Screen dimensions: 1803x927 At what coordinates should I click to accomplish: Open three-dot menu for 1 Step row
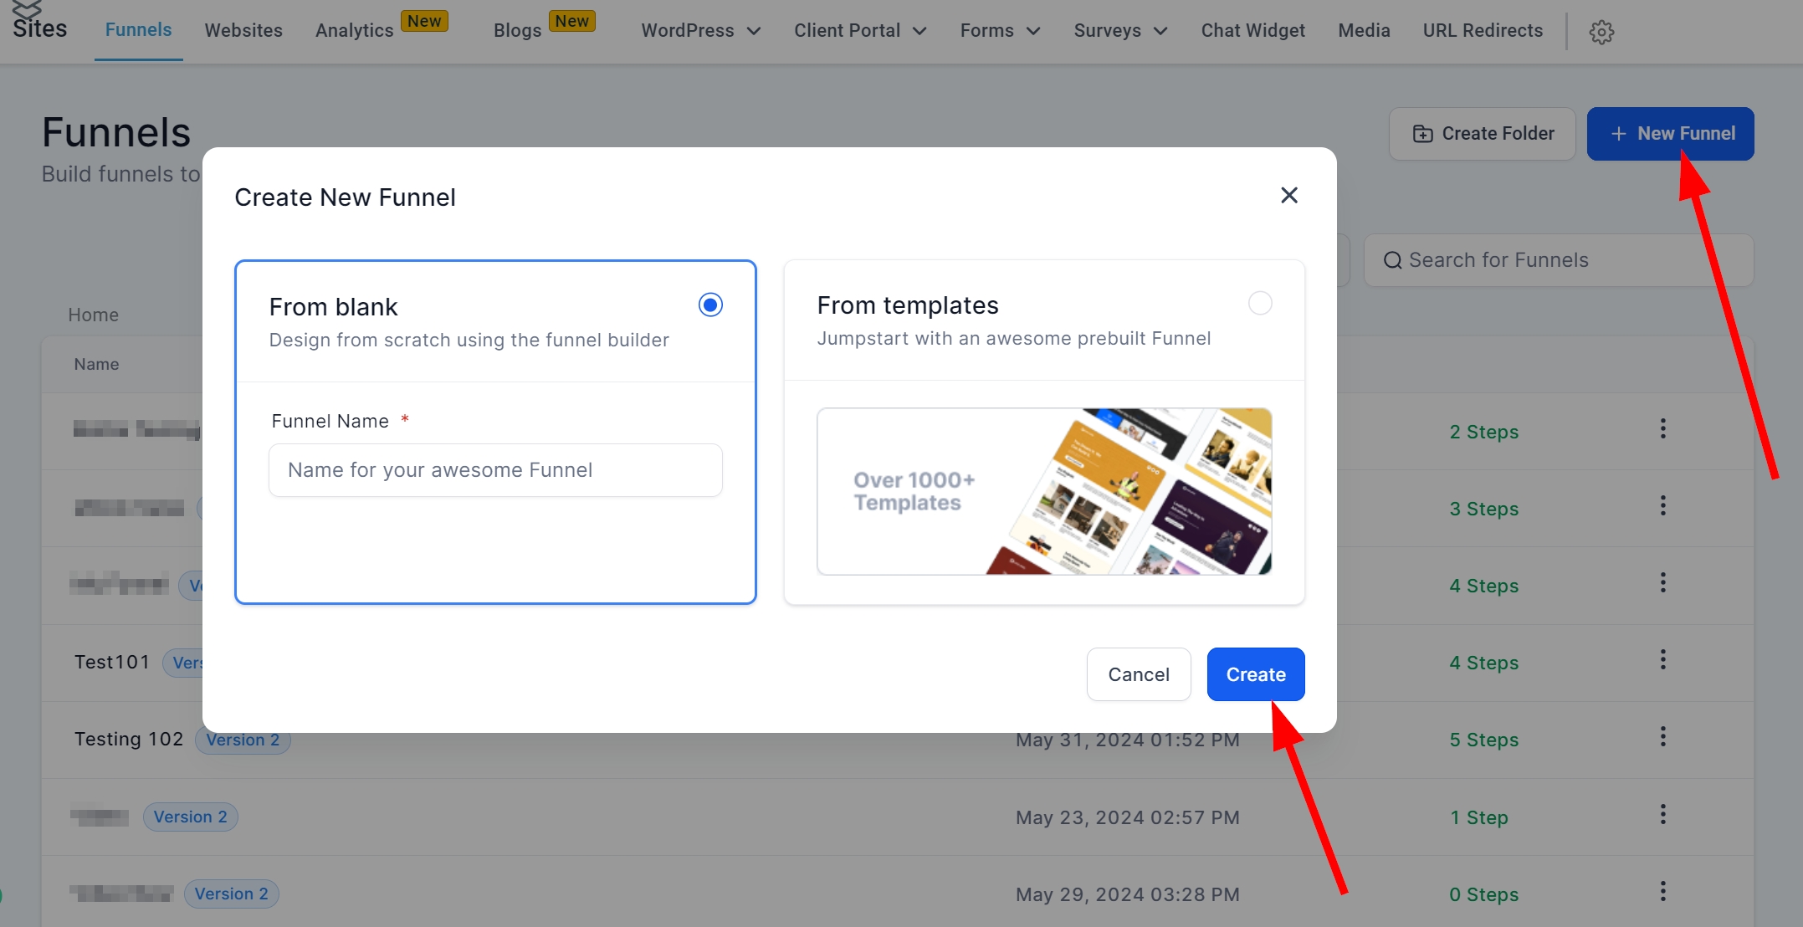pyautogui.click(x=1662, y=815)
